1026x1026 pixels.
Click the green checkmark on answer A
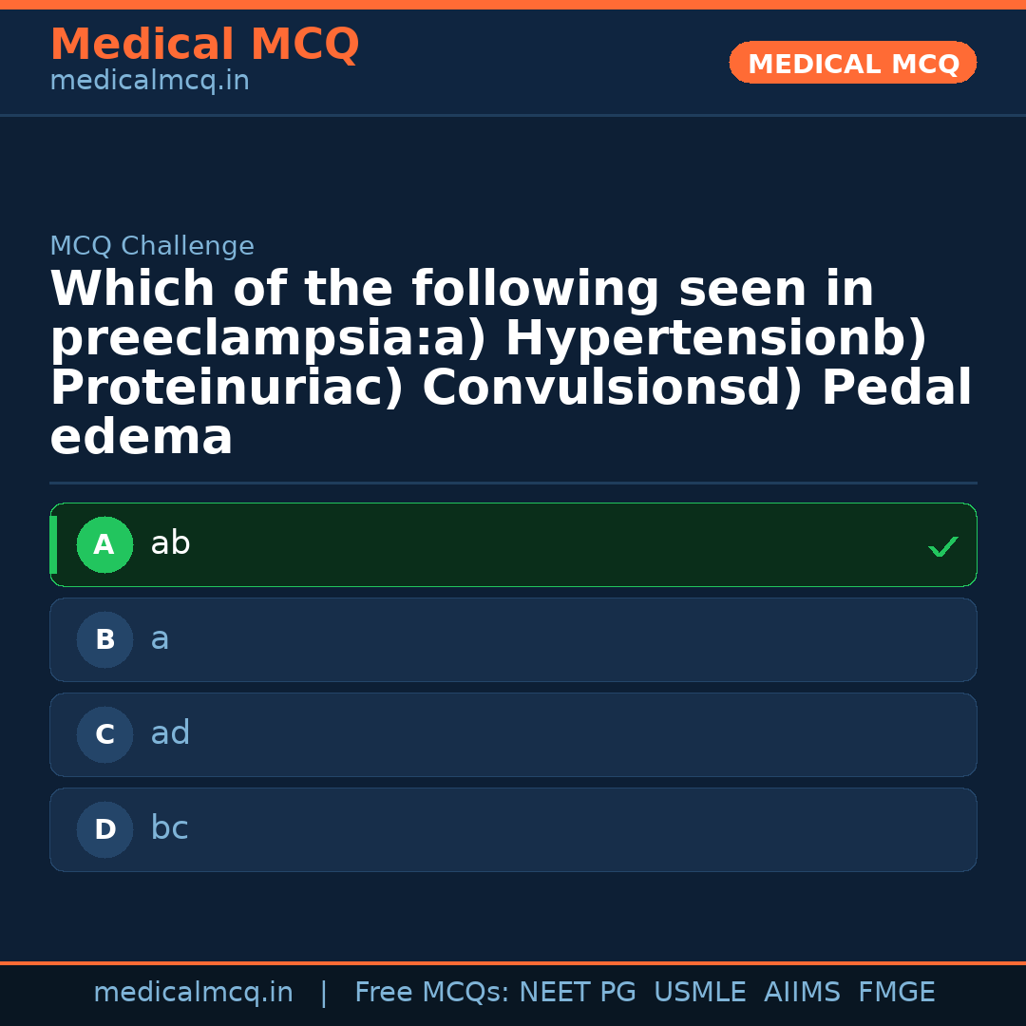942,545
